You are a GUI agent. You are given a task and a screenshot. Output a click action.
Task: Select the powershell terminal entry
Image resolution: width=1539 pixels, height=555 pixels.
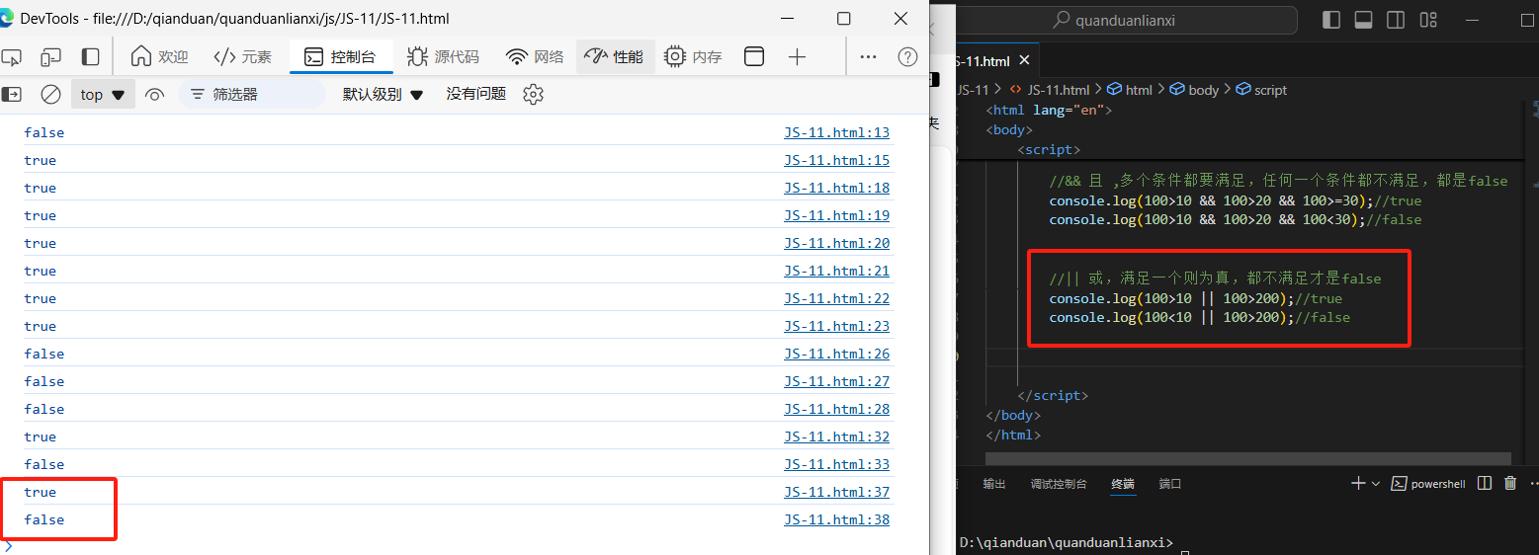coord(1427,484)
